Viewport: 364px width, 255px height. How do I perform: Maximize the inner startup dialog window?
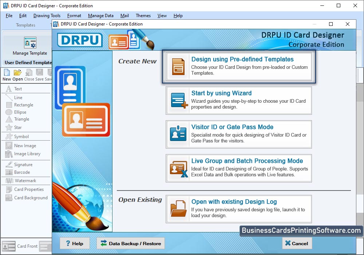point(331,24)
